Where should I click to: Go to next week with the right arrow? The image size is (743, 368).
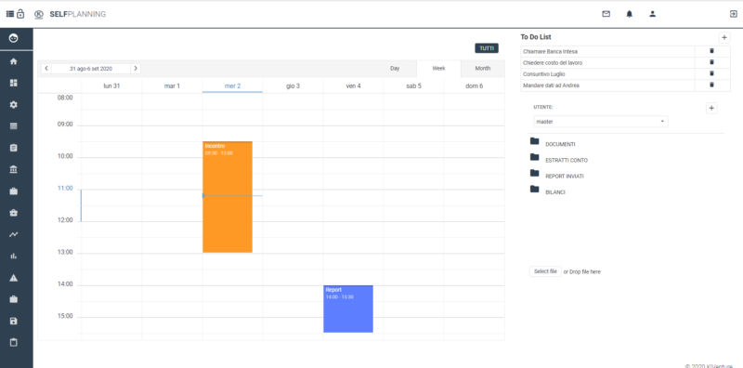click(x=136, y=68)
